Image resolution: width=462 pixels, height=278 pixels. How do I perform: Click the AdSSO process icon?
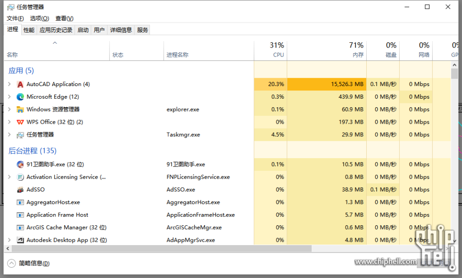[20, 190]
